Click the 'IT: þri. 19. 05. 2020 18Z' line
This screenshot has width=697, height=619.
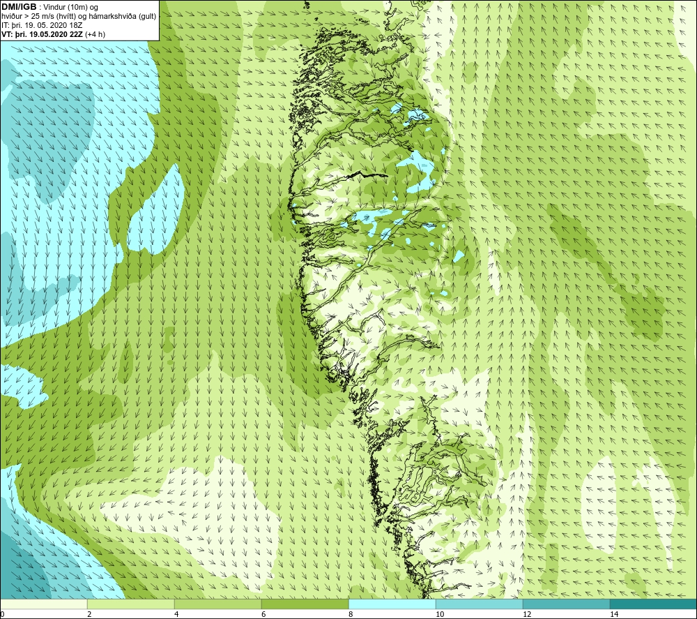pos(42,25)
